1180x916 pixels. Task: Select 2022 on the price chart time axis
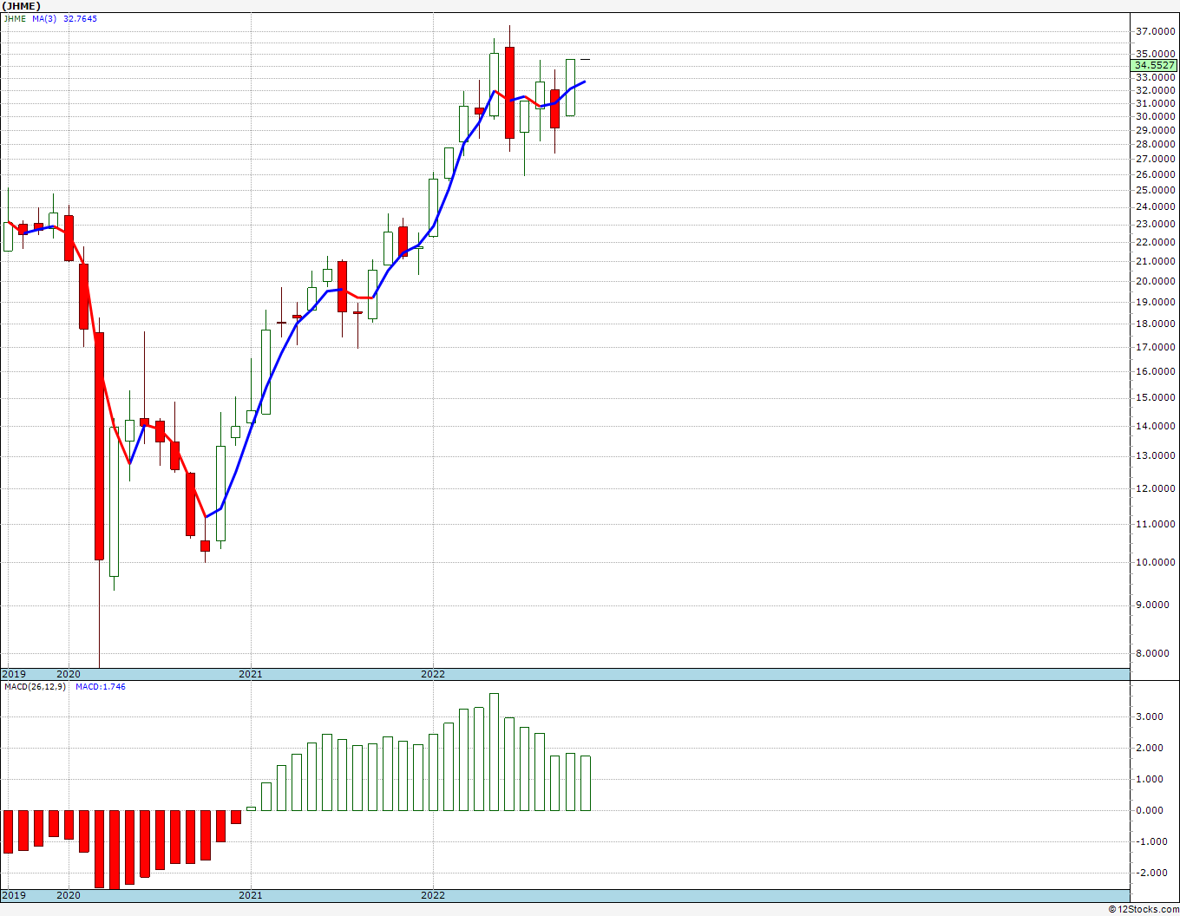click(x=433, y=674)
